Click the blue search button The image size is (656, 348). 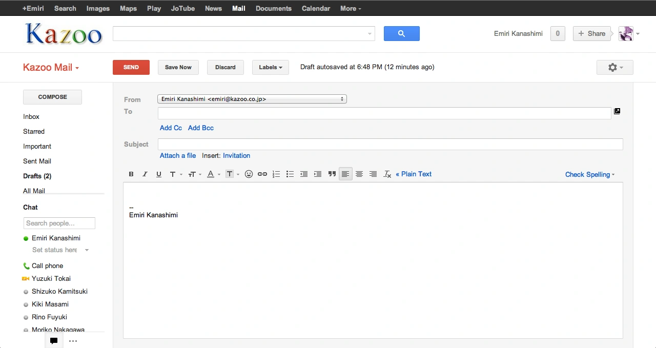402,34
